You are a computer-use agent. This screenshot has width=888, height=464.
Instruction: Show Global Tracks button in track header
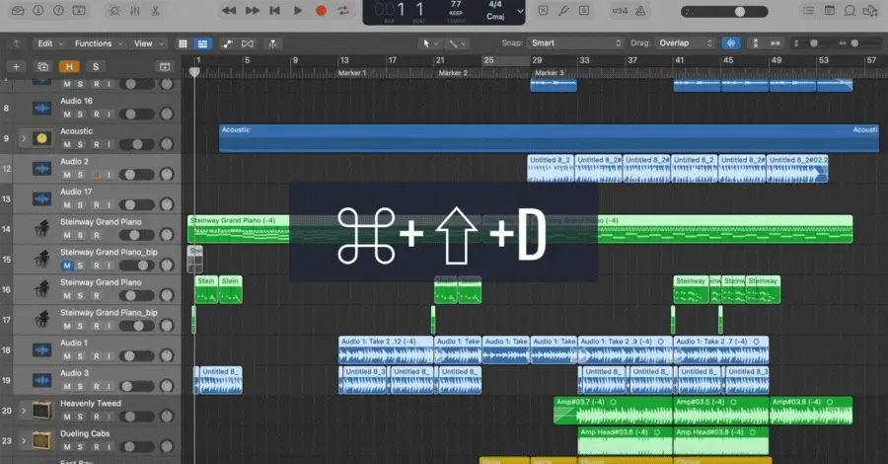(164, 67)
